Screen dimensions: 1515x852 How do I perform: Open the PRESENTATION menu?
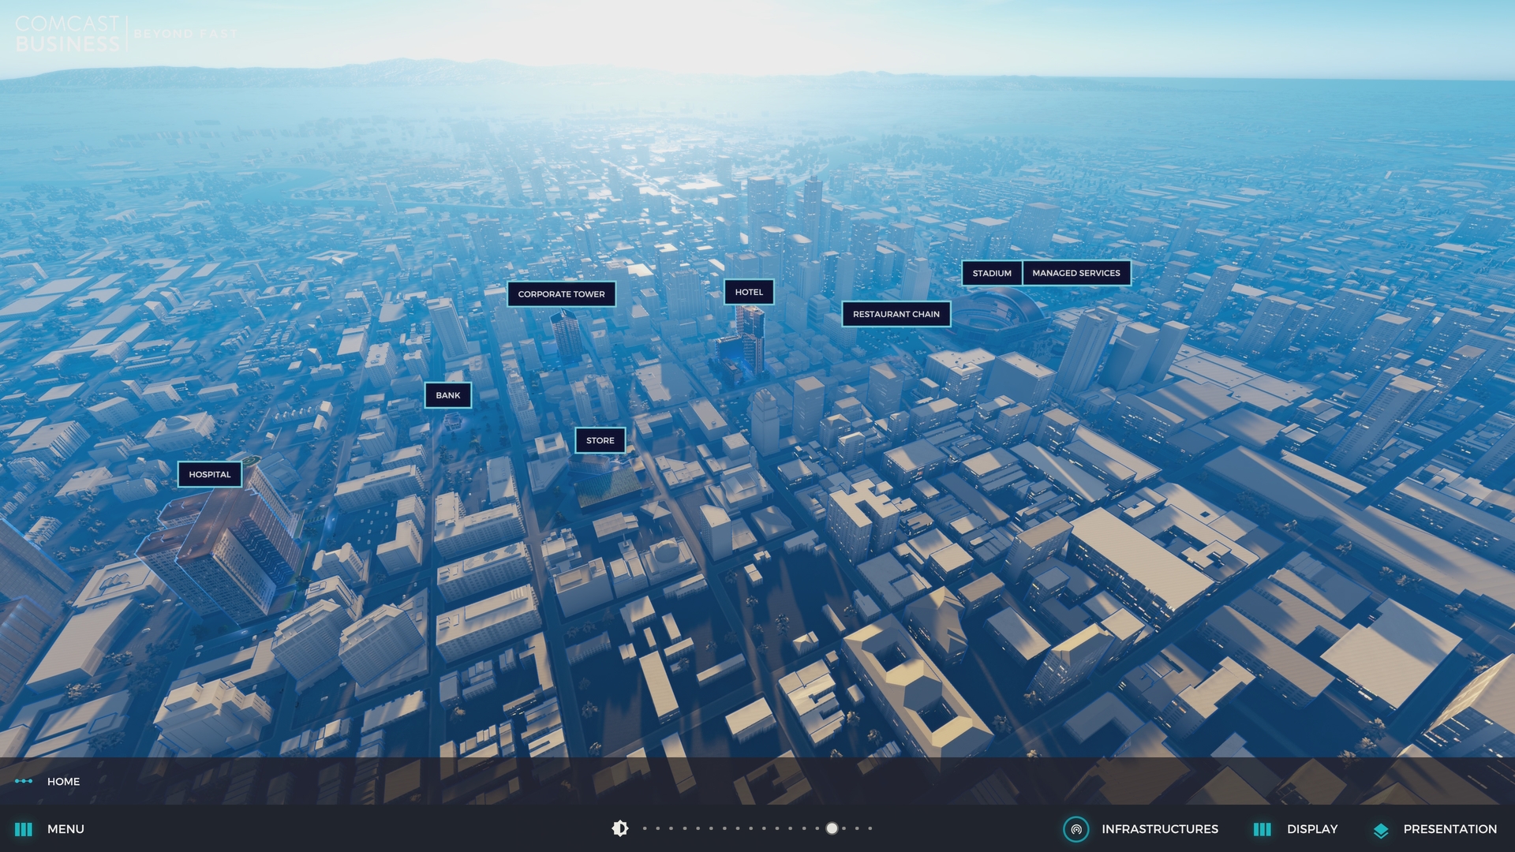(x=1450, y=829)
